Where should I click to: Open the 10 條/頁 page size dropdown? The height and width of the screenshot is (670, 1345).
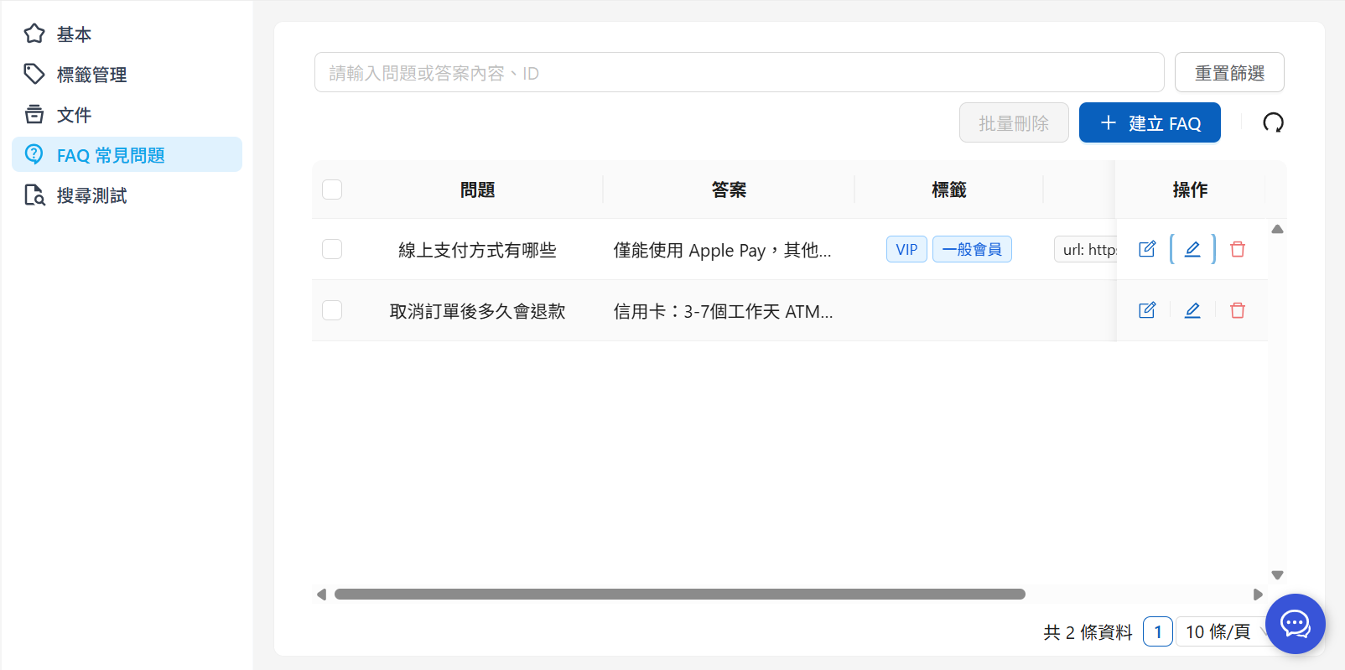[1220, 631]
